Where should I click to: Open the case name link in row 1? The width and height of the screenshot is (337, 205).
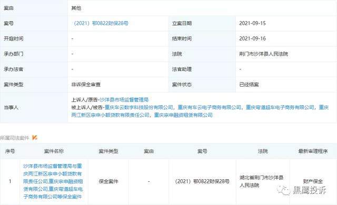tap(53, 181)
